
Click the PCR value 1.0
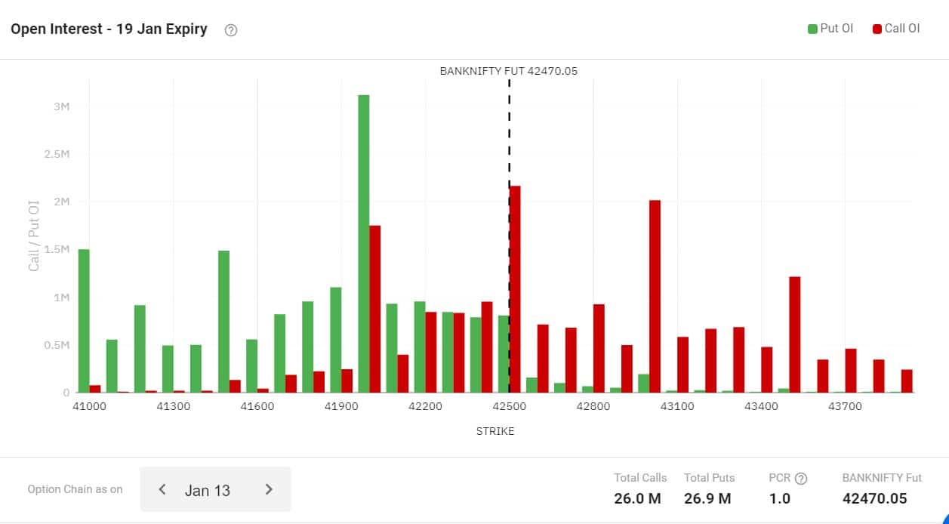click(x=780, y=498)
